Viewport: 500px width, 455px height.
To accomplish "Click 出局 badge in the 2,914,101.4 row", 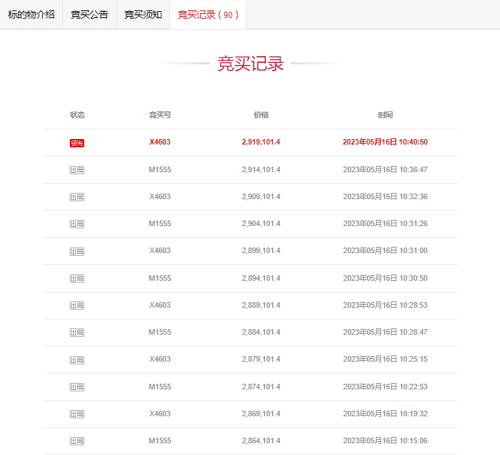I will [77, 170].
